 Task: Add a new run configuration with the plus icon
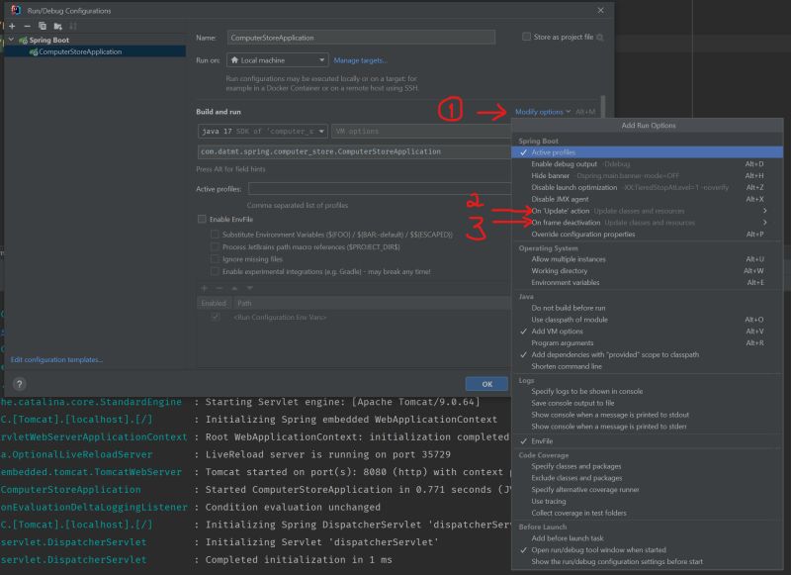11,26
